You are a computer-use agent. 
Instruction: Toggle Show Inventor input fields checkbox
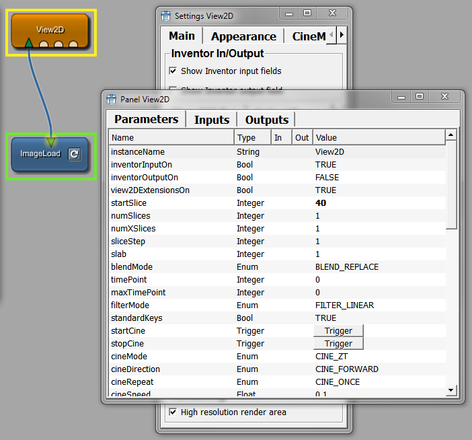(x=173, y=71)
